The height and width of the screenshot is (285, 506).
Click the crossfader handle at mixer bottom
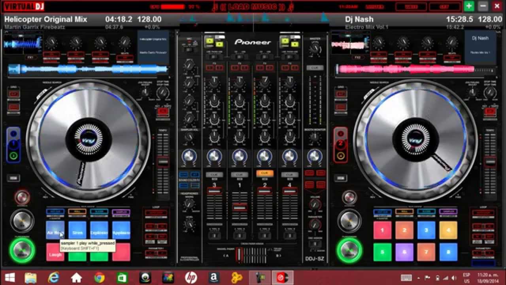coord(239,255)
